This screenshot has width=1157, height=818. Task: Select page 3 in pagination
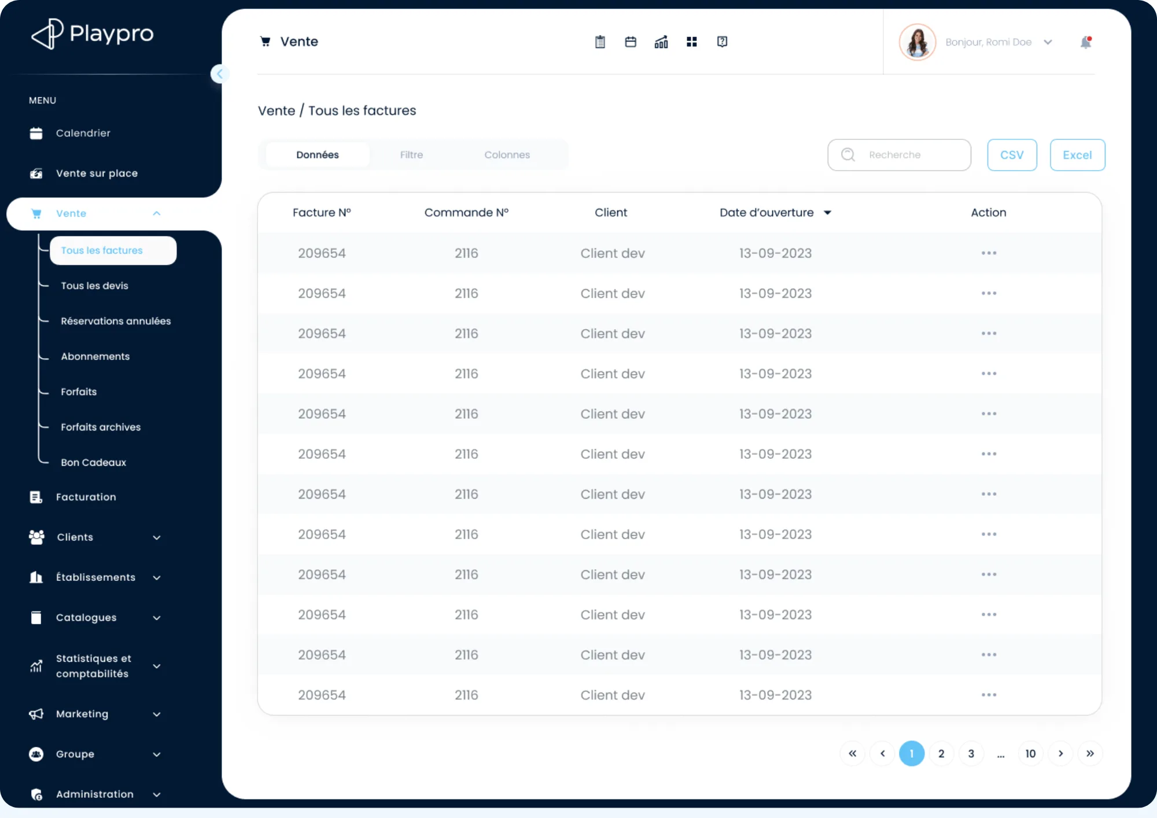click(971, 754)
